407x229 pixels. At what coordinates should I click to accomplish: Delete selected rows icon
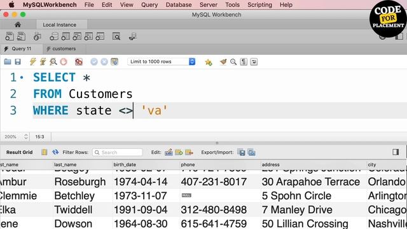[190, 152]
